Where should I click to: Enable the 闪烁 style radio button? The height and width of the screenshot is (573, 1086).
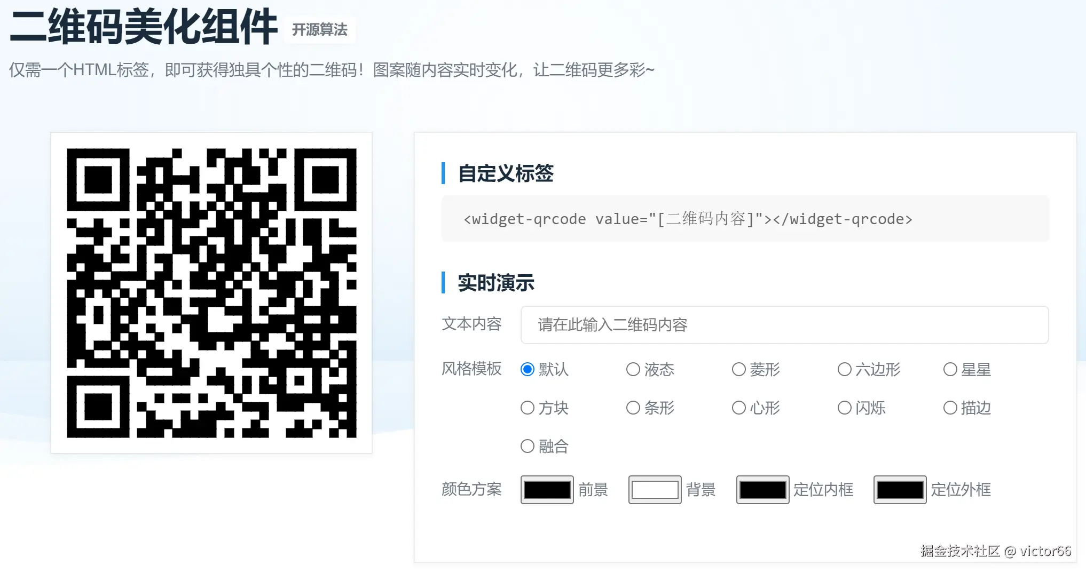[844, 408]
